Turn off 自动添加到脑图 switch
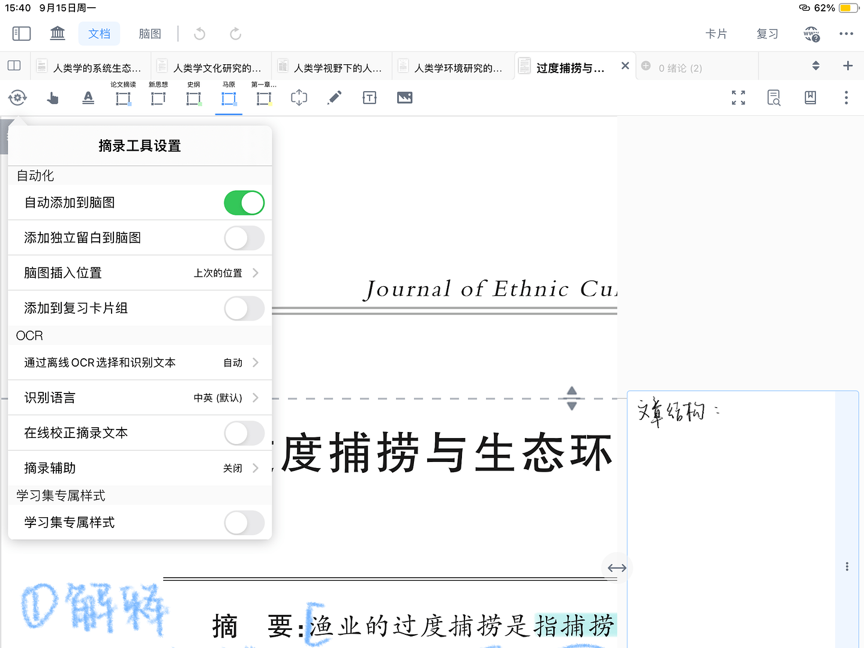The image size is (864, 648). [x=244, y=203]
